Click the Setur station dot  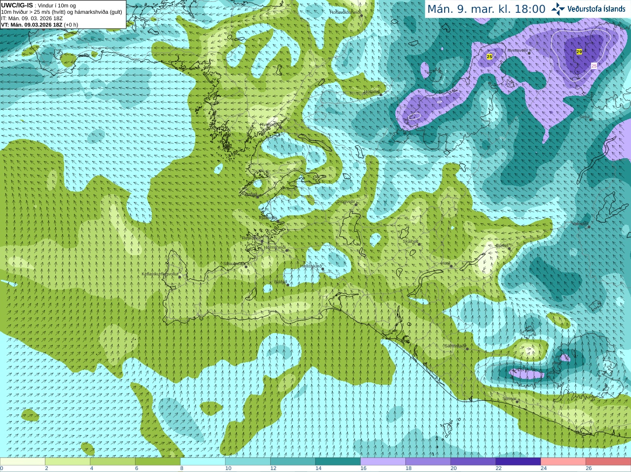(591, 120)
